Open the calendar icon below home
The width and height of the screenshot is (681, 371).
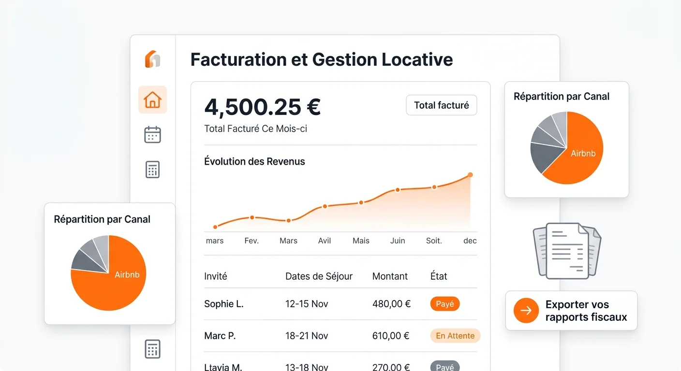(x=152, y=134)
